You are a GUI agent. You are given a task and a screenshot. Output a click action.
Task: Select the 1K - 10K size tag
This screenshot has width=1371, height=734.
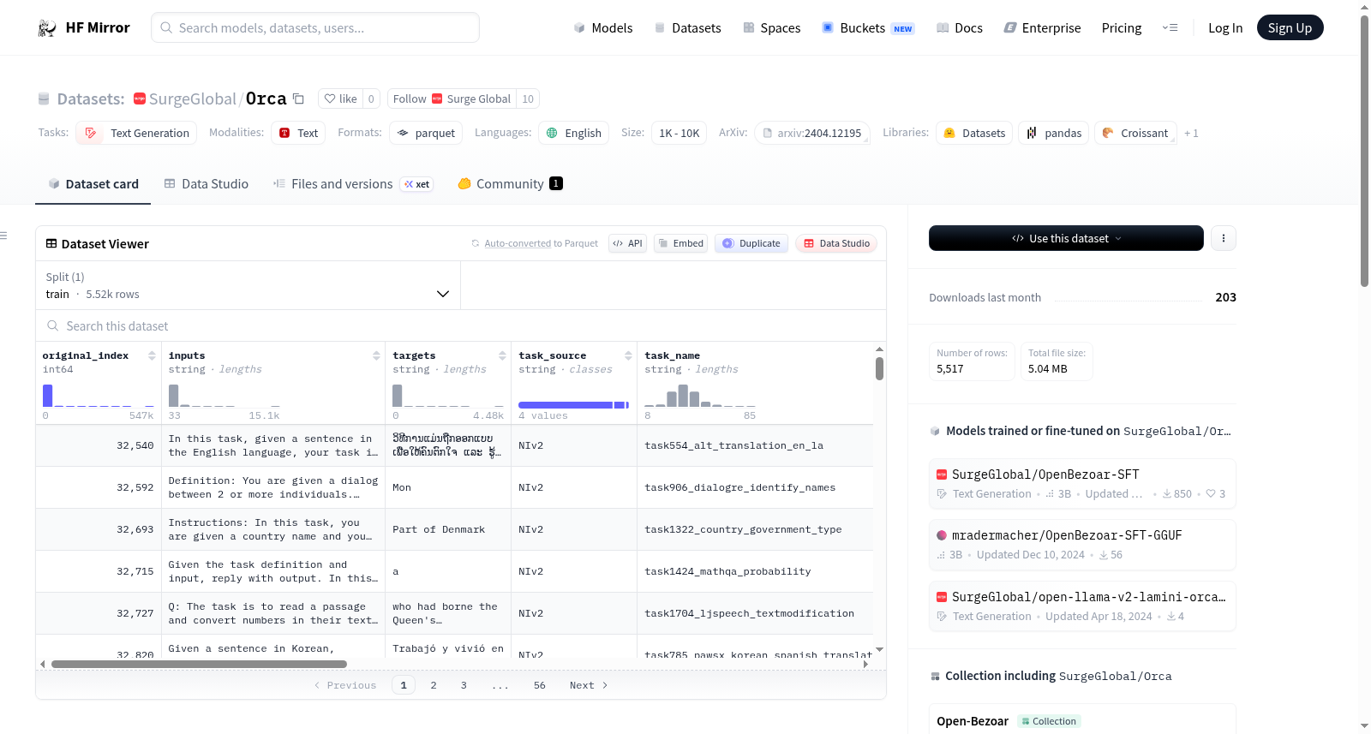point(679,133)
